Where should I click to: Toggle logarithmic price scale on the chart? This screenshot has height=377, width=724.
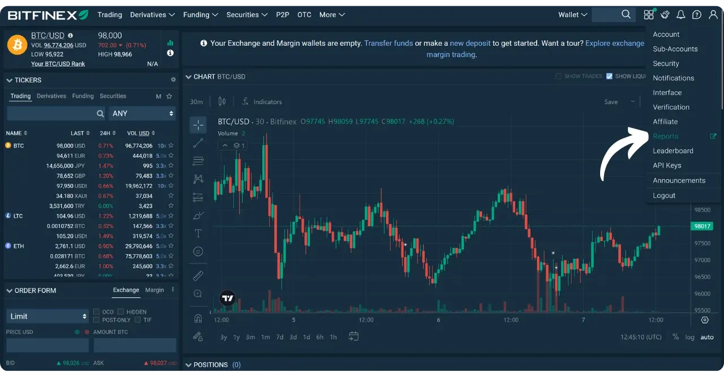point(690,337)
